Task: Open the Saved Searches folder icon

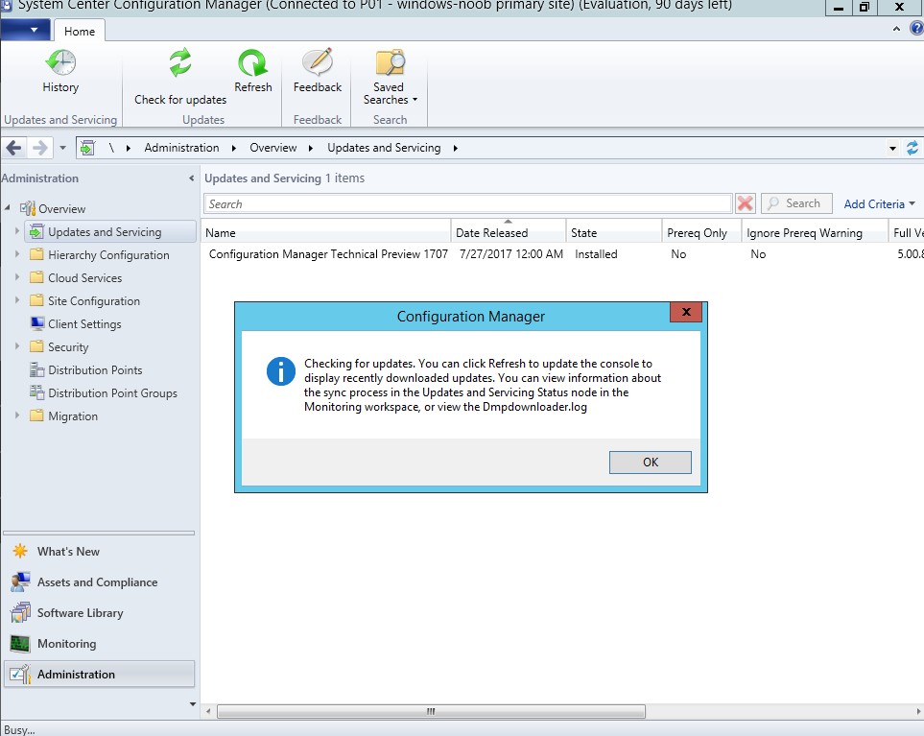Action: (x=391, y=62)
